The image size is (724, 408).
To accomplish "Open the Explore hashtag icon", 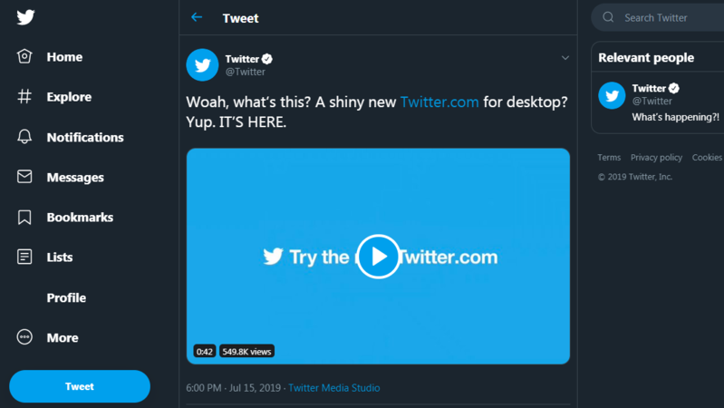I will click(x=24, y=97).
